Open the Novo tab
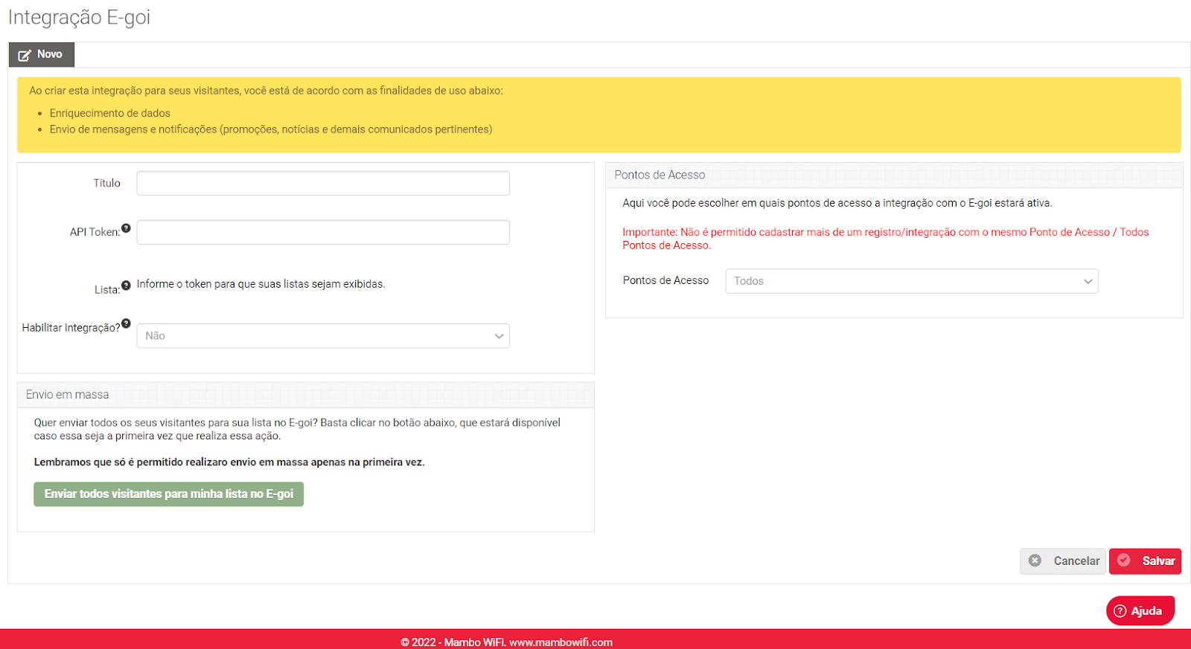 42,54
